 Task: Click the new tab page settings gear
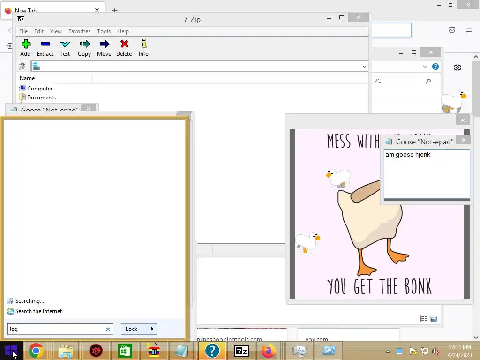coord(457,67)
